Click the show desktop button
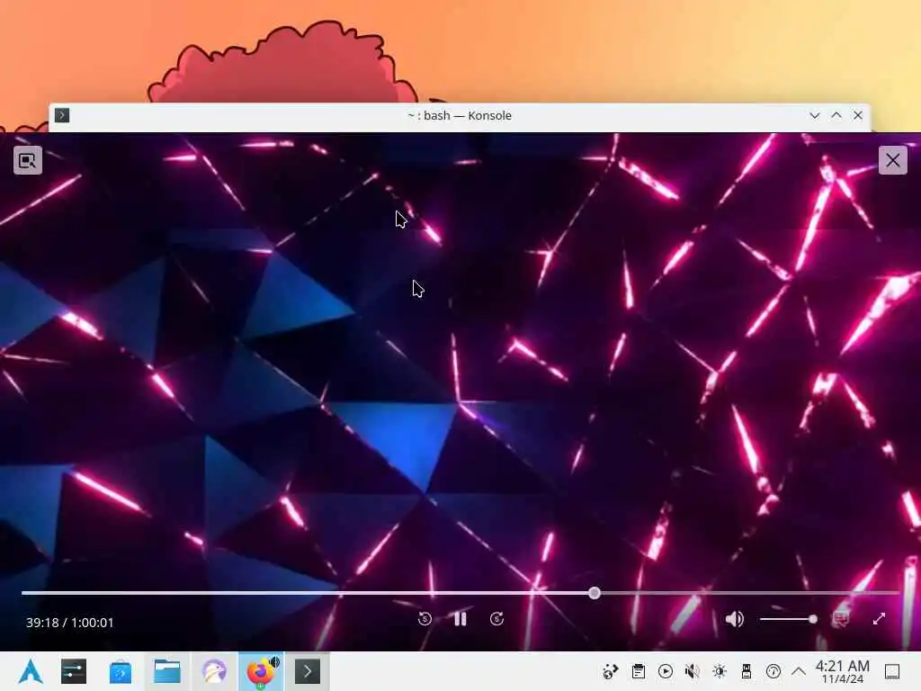 point(893,671)
